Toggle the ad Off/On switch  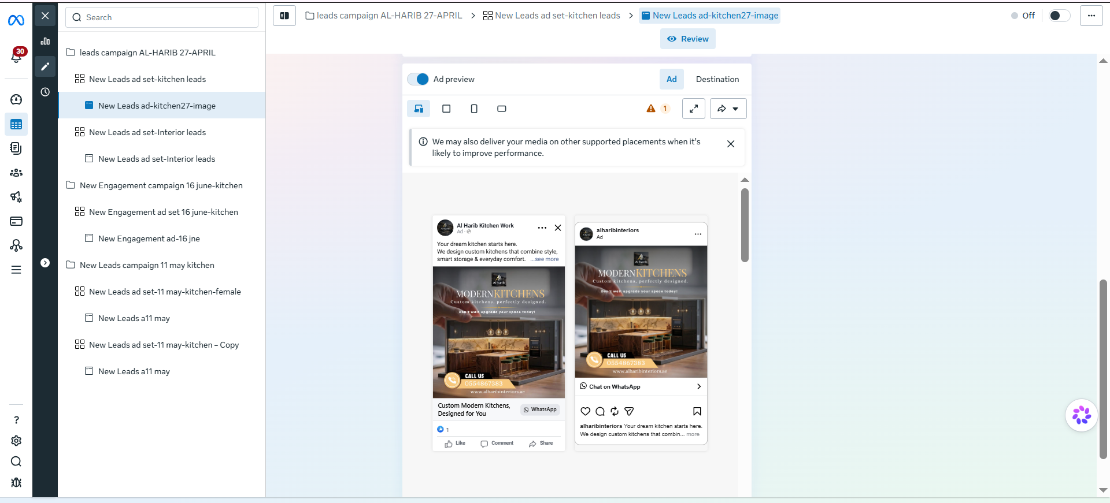click(1059, 16)
